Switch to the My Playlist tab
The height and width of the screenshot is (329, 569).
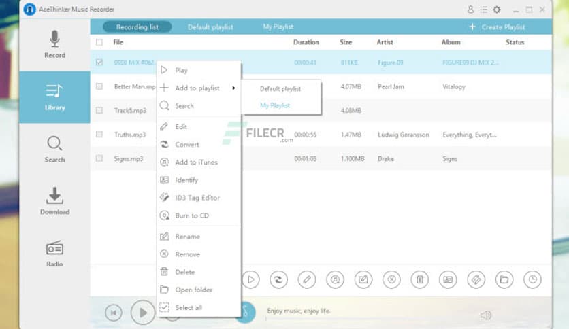point(278,27)
